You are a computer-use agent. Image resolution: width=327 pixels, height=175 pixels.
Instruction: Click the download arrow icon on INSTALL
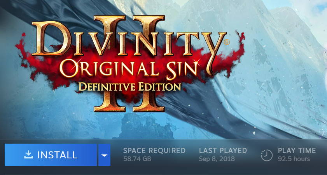point(28,154)
